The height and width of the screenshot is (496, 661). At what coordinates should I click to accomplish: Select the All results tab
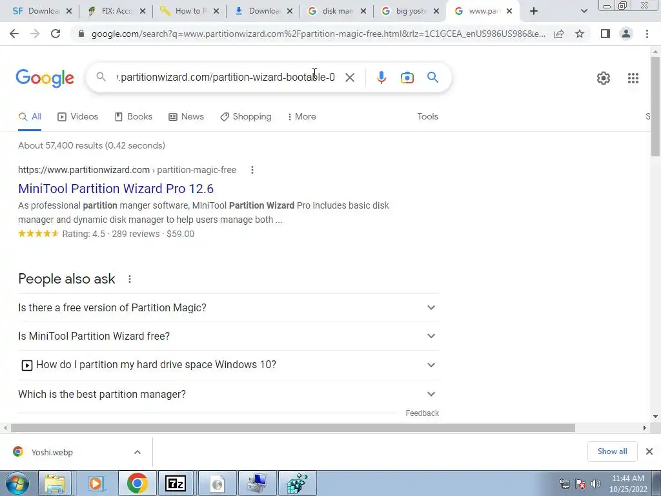(30, 117)
